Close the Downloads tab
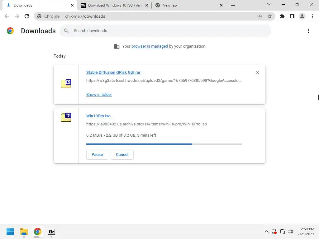319x239 pixels. pos(72,5)
